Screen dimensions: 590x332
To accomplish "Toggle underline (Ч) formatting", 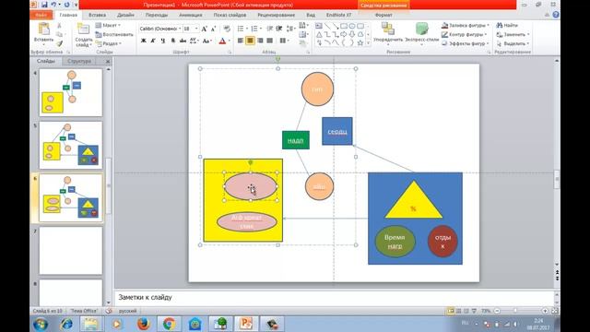I will [x=162, y=41].
